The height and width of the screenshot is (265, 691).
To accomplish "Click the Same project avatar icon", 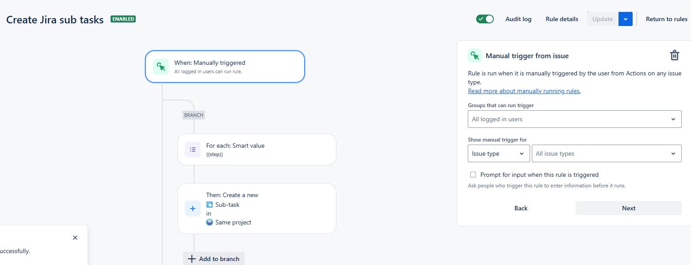I will [210, 222].
